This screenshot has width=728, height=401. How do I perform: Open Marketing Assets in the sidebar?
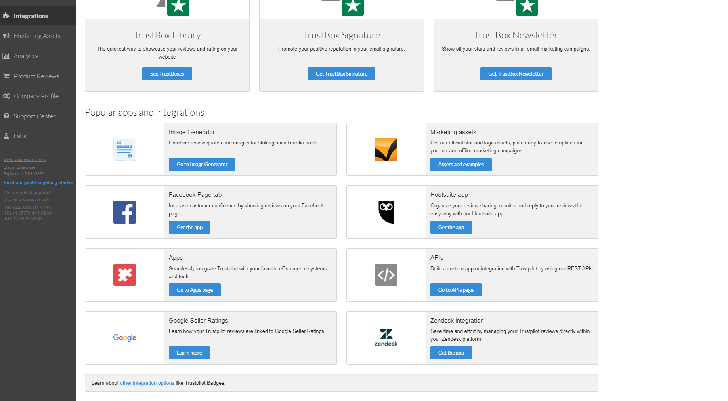[38, 36]
